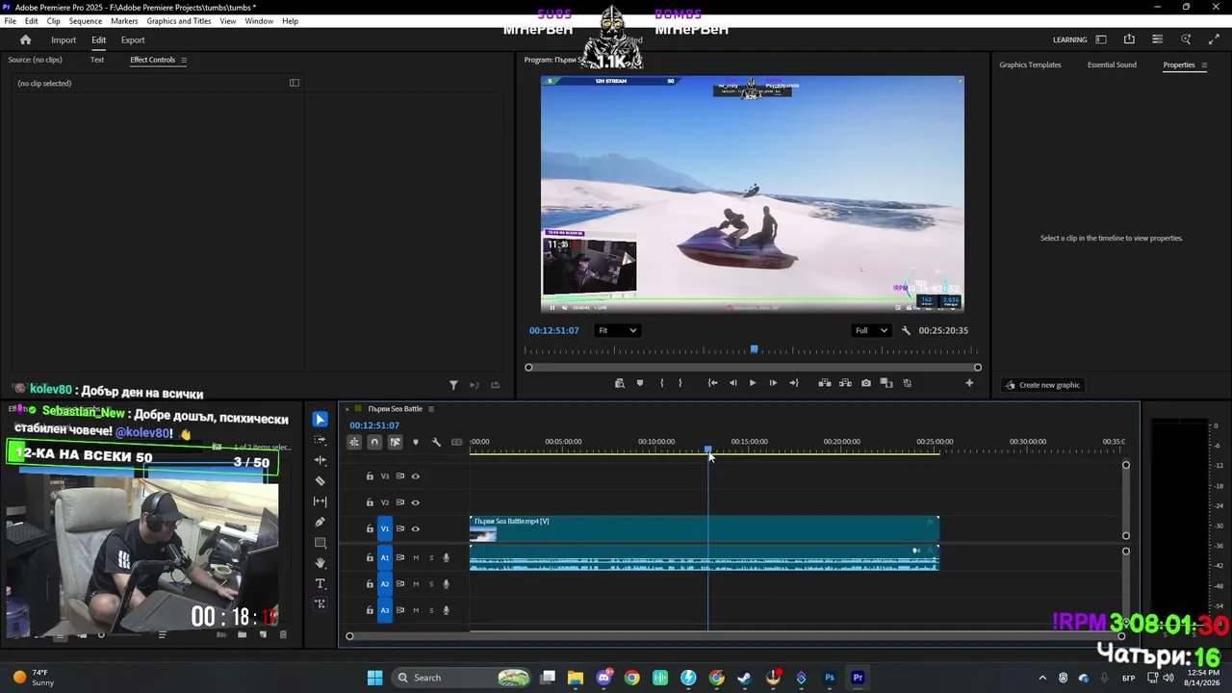
Task: Open Photoshop from the taskbar
Action: (830, 678)
